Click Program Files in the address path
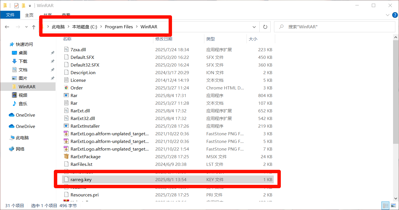Viewport: 399px width, 210px height. point(119,27)
